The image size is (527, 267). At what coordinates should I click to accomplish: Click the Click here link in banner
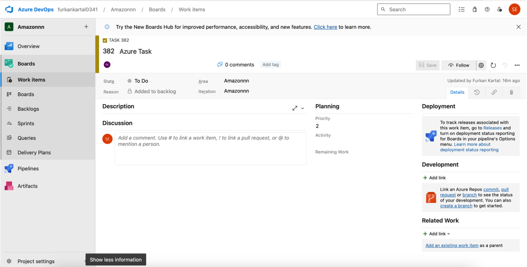pyautogui.click(x=325, y=27)
